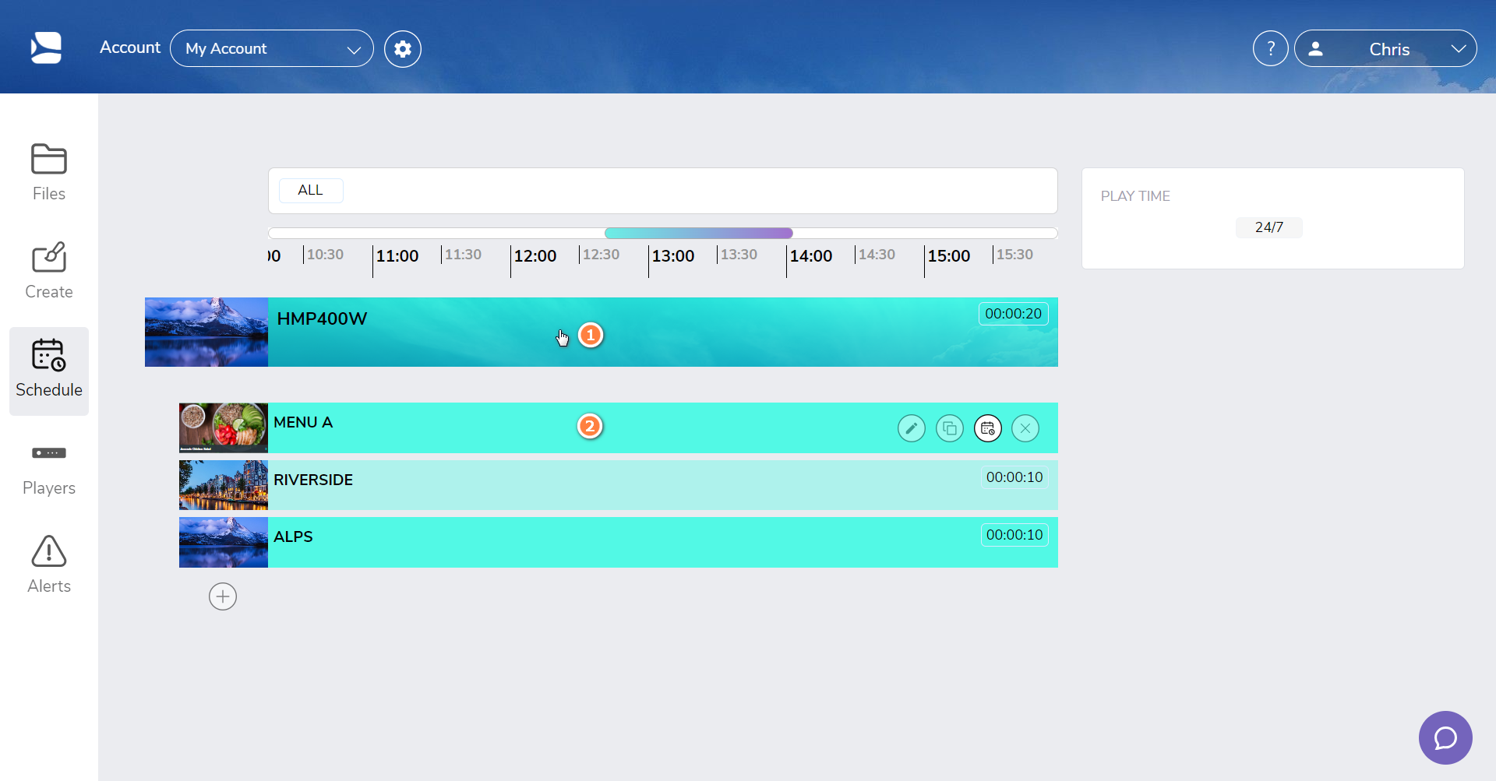Click the 14:30 timeline marker
1496x781 pixels.
[877, 255]
